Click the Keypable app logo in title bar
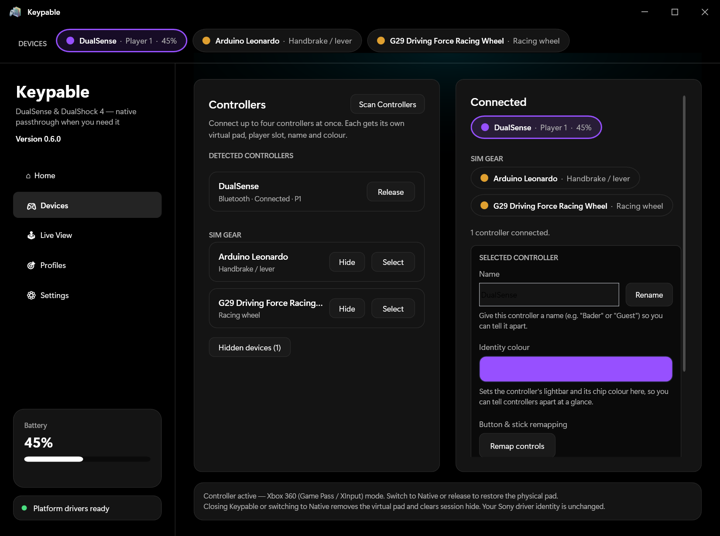Screen dimensions: 720x536 tap(15, 12)
